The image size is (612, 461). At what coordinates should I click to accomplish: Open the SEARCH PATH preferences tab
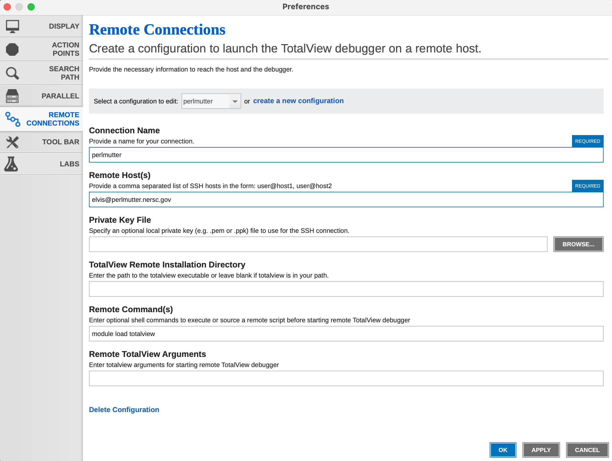(64, 73)
